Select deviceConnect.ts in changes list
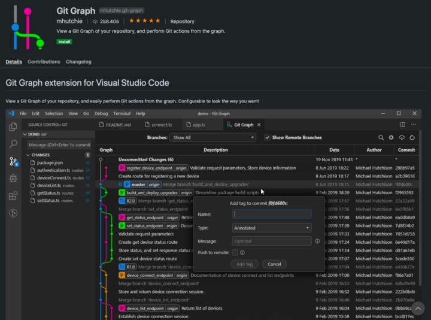 [x=57, y=178]
